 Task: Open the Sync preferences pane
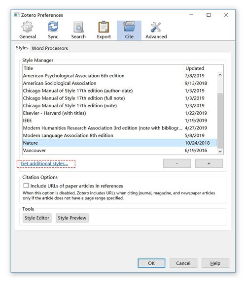pos(53,30)
